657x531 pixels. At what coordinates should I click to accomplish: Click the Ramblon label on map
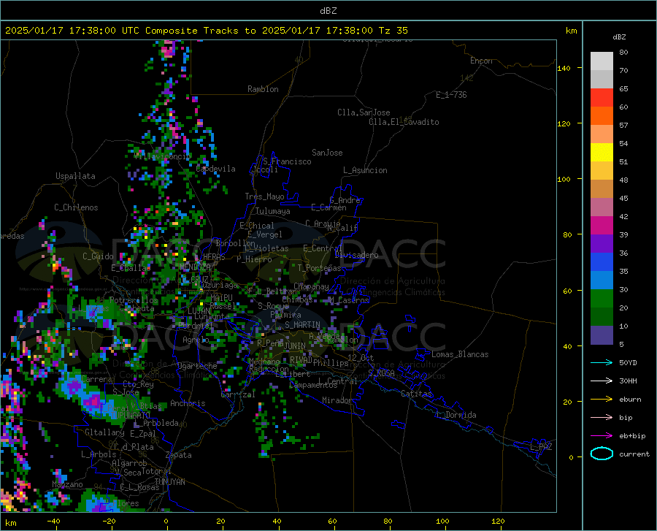pos(263,89)
